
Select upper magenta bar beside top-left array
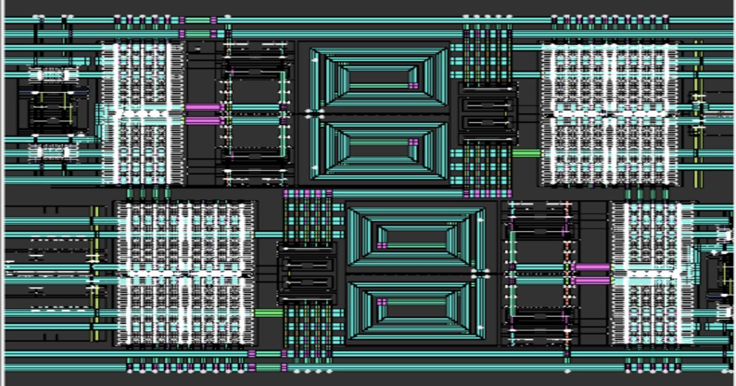tap(202, 107)
